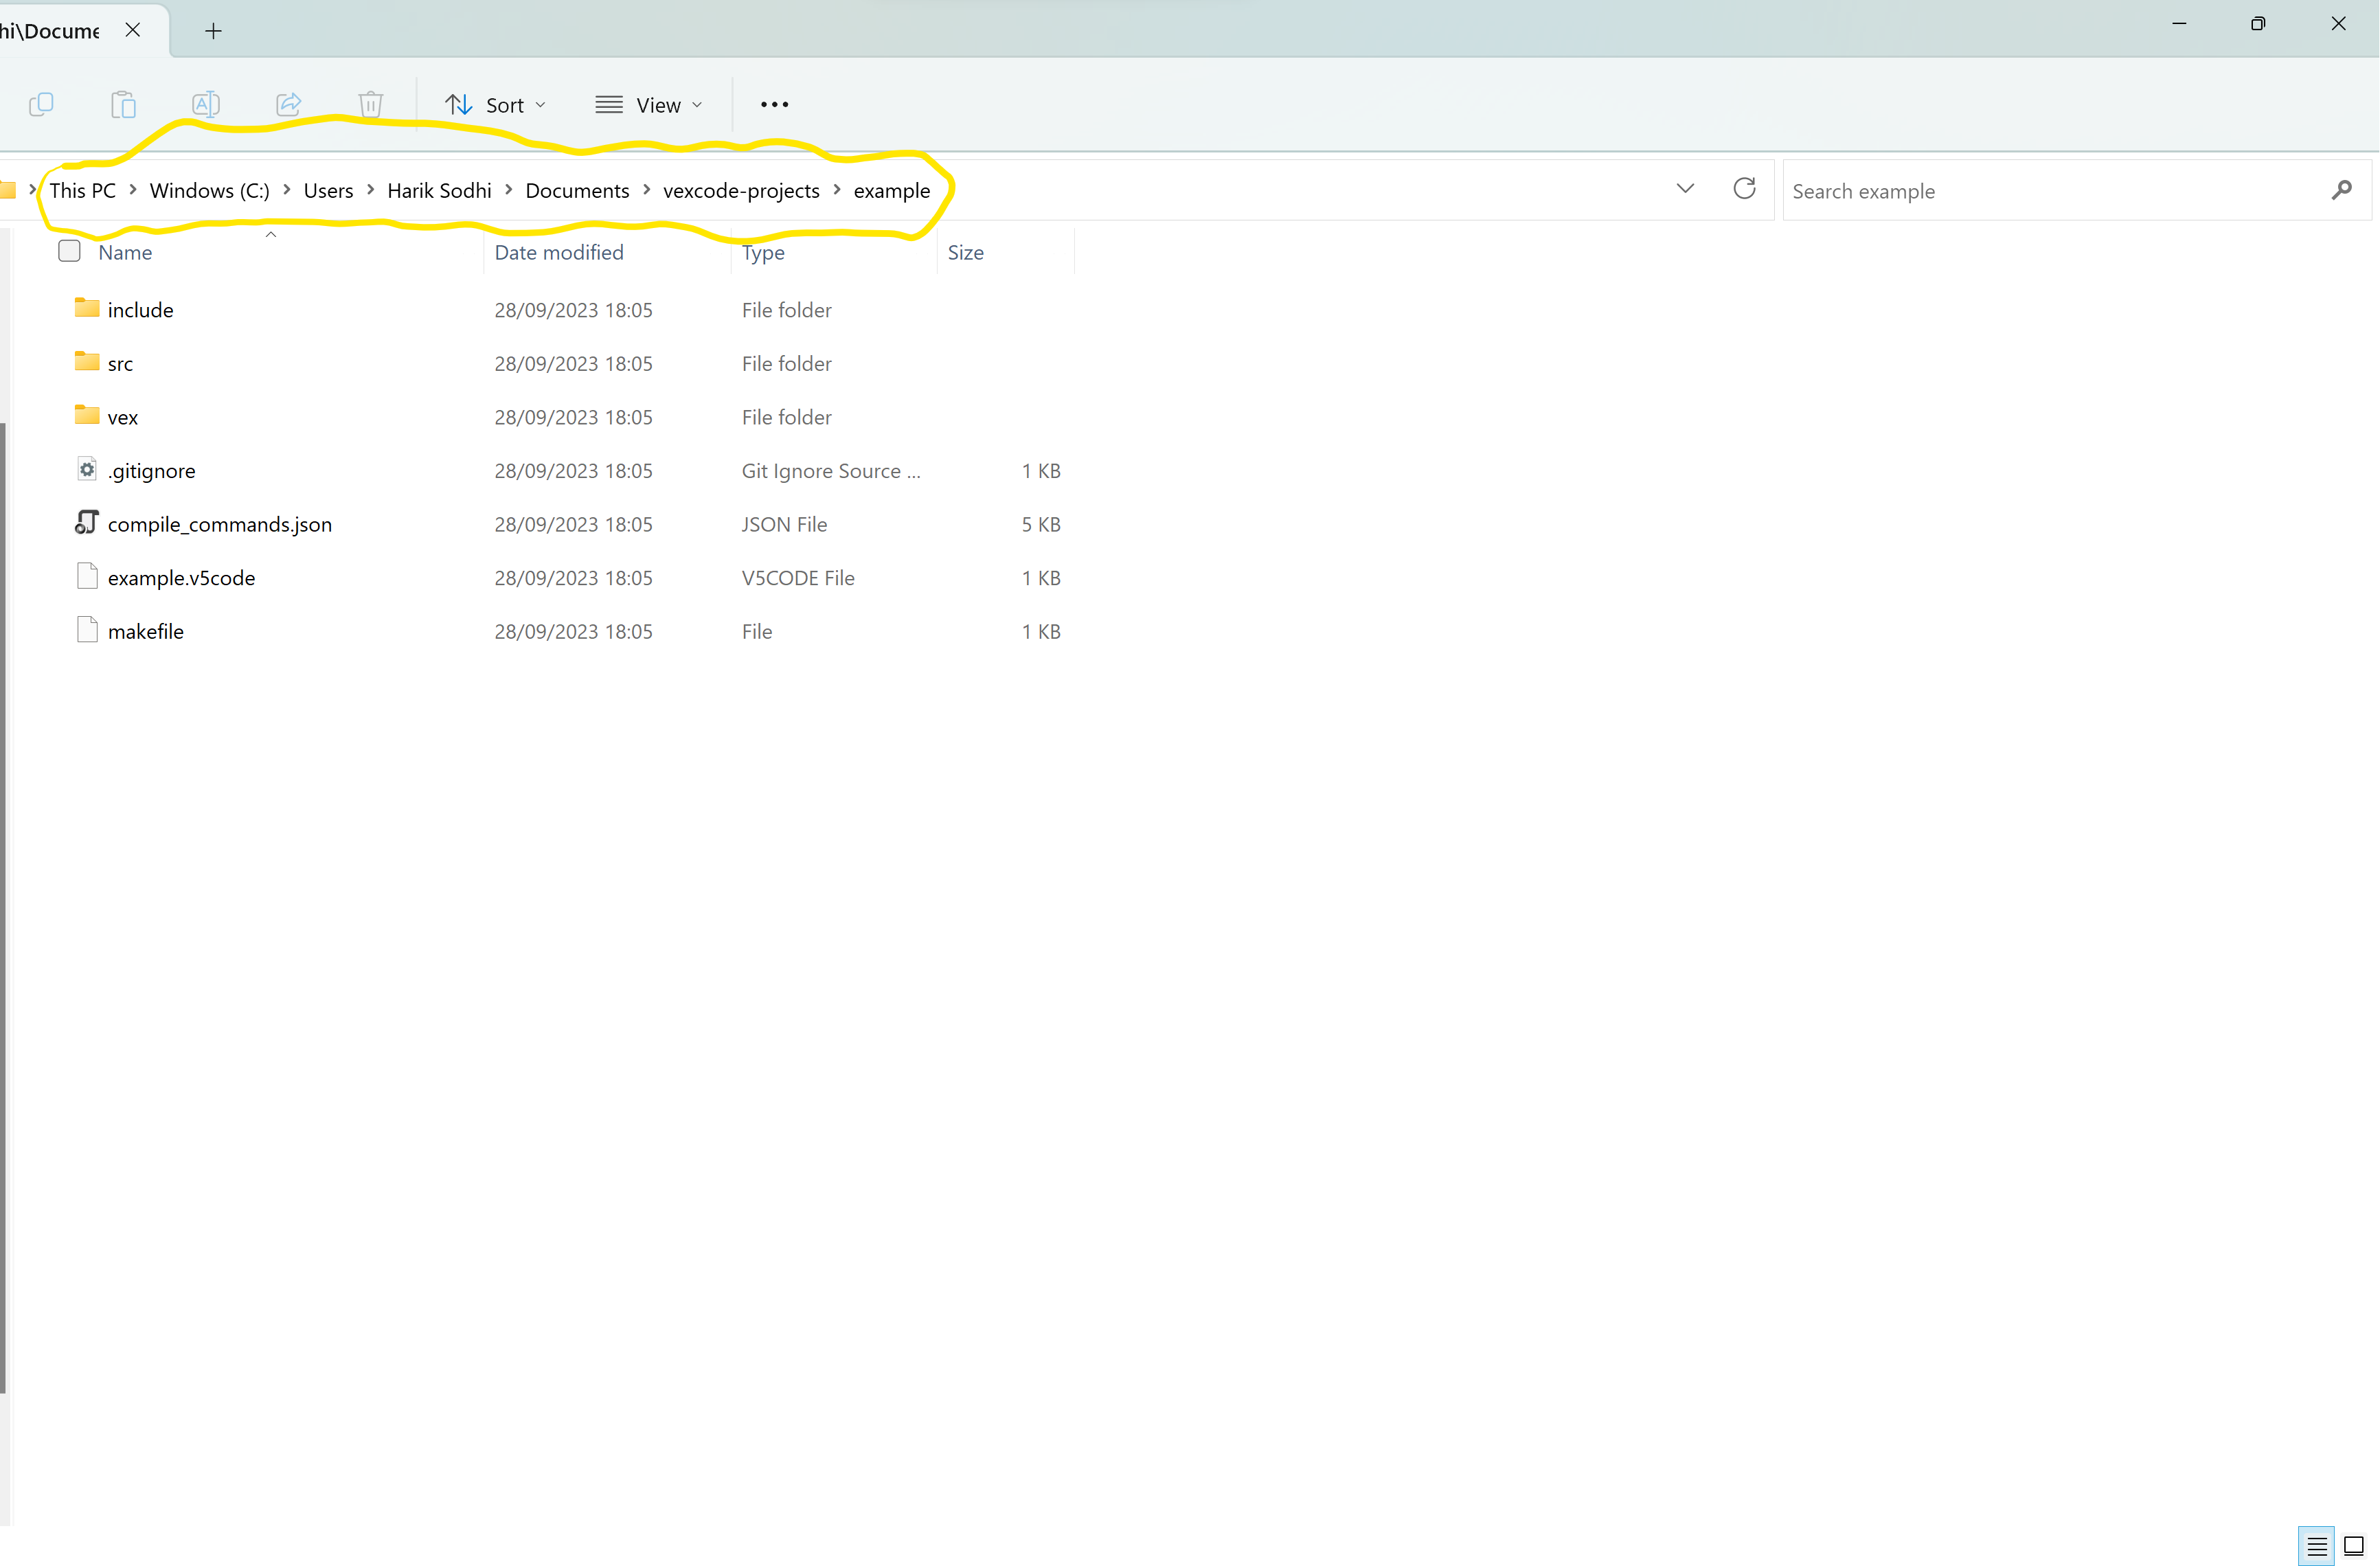The image size is (2380, 1566).
Task: Select the compile_commands.json file icon
Action: point(87,522)
